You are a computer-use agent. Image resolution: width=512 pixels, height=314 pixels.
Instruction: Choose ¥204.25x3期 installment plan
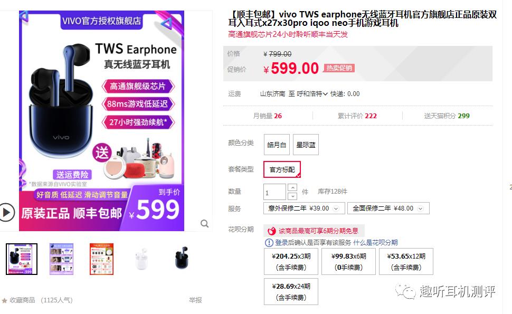291,261
